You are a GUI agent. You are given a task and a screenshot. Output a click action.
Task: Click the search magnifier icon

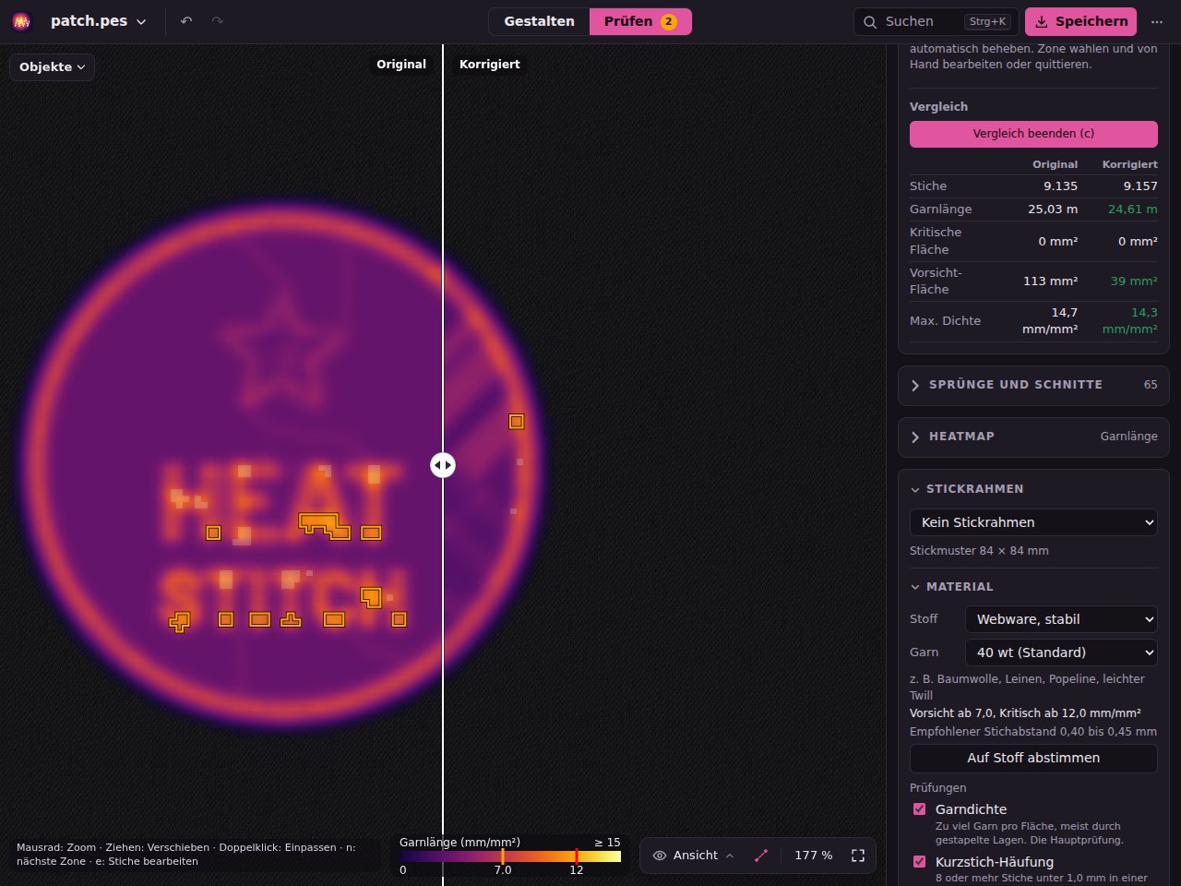click(x=870, y=21)
